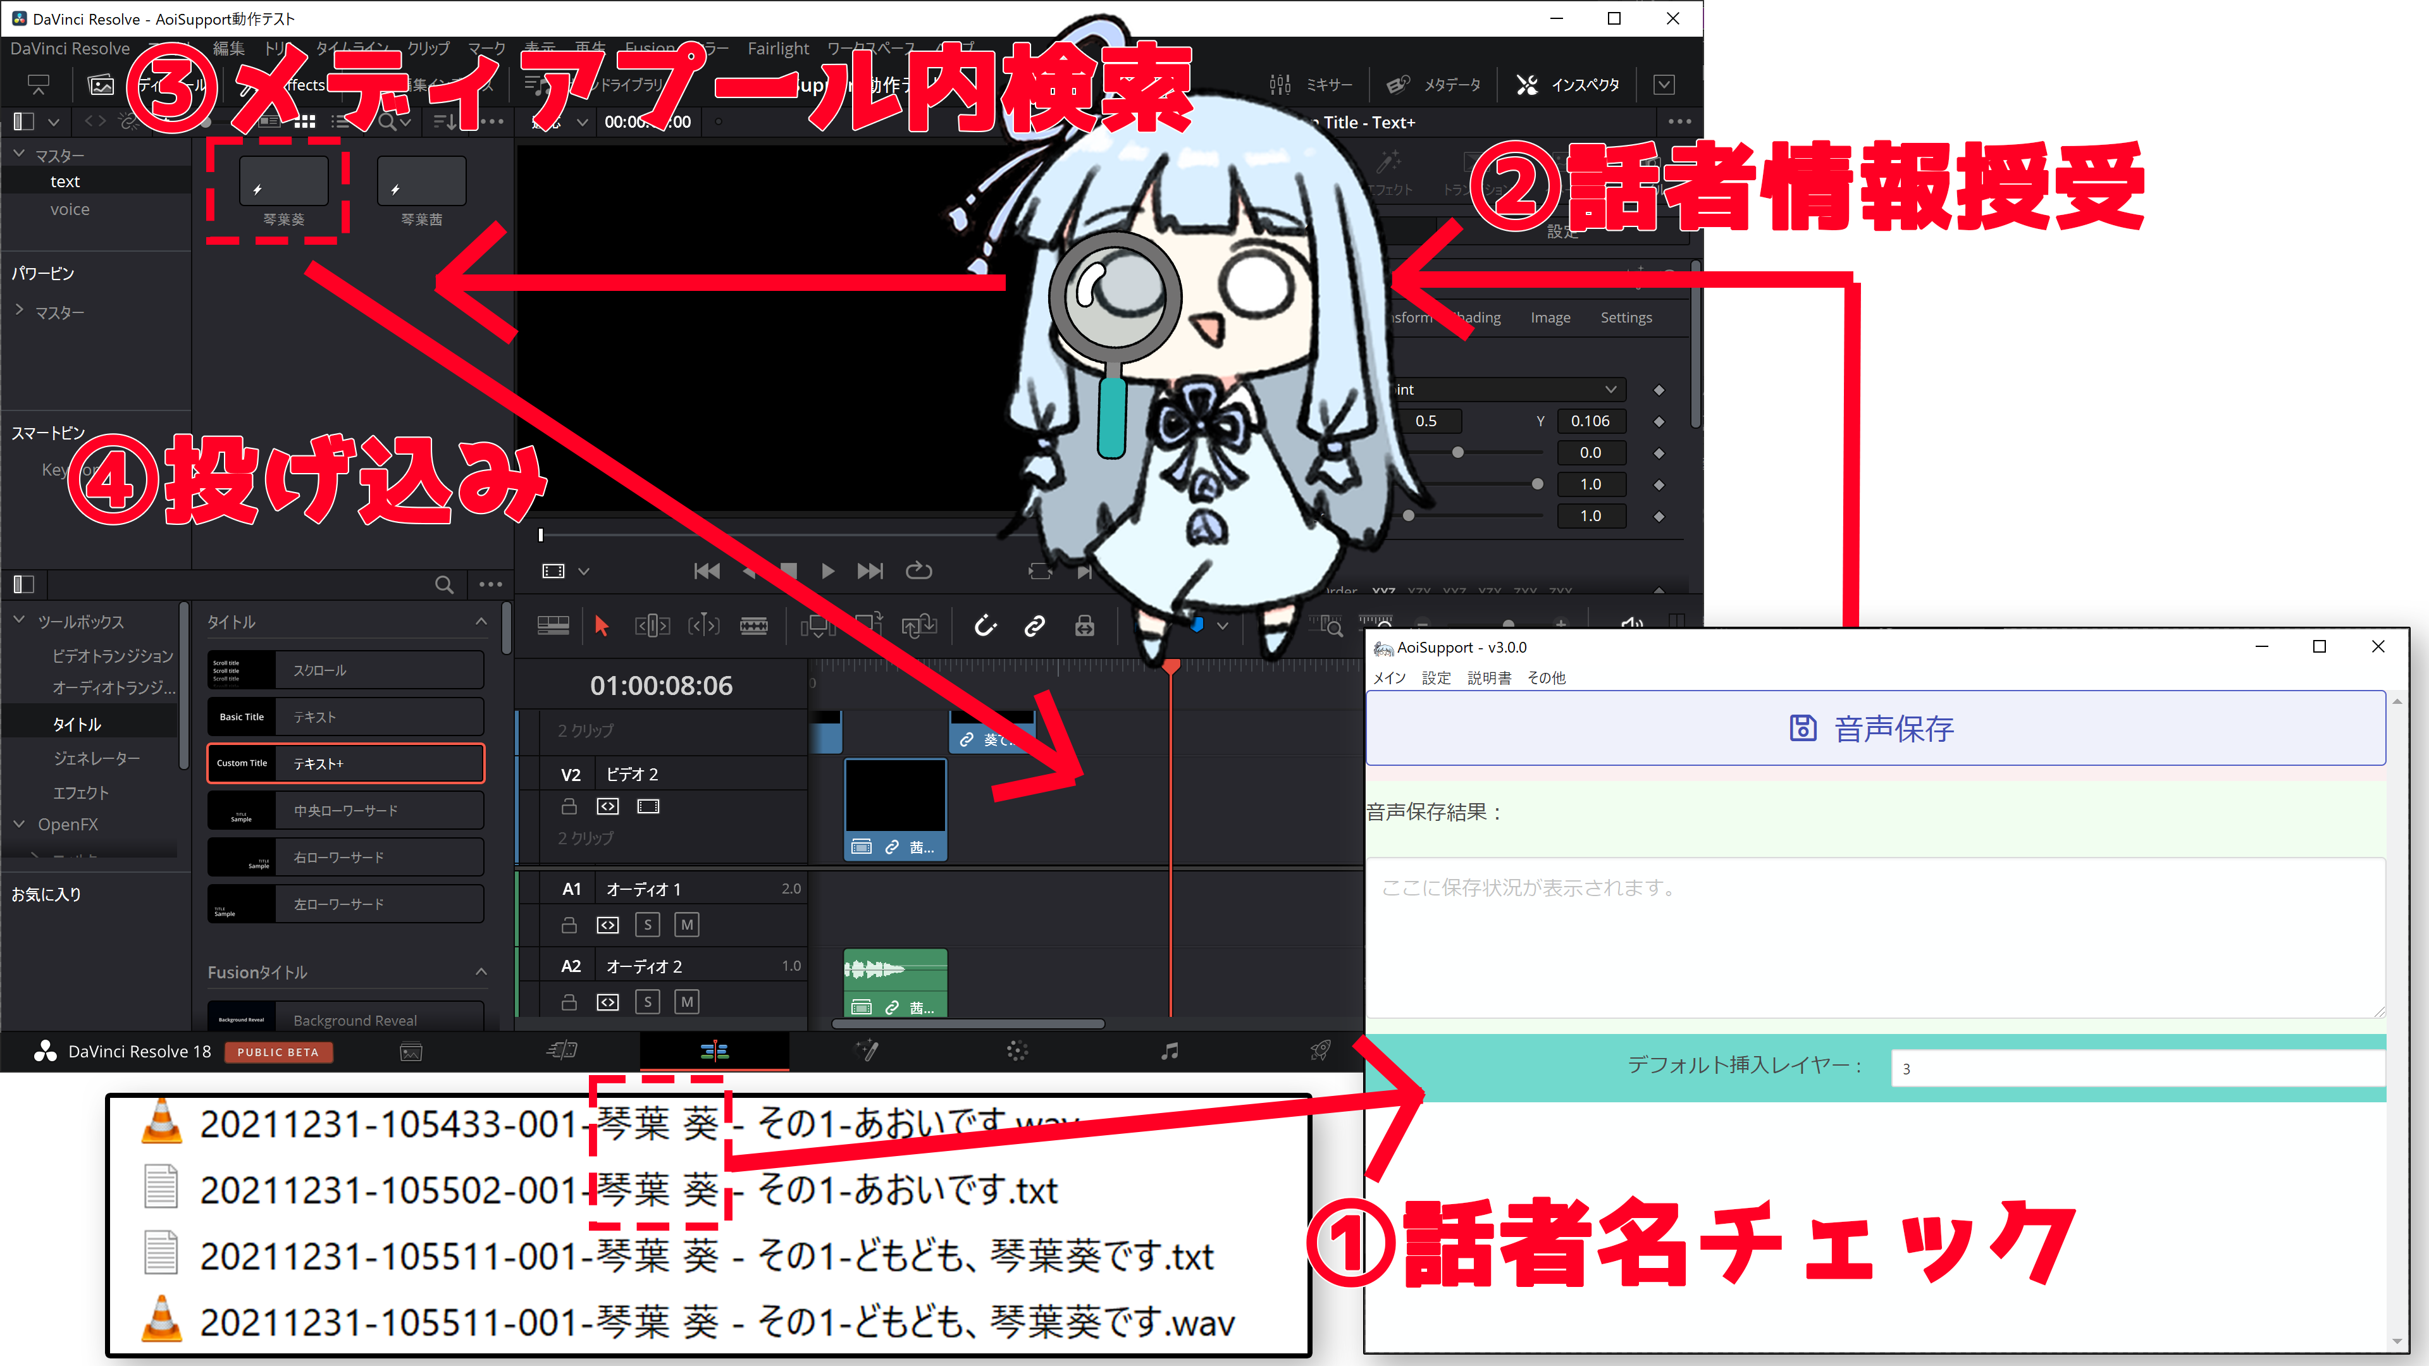Toggle the インスペクタ inspector panel

click(1567, 85)
